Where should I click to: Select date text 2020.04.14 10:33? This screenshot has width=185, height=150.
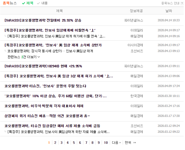(x=169, y=20)
